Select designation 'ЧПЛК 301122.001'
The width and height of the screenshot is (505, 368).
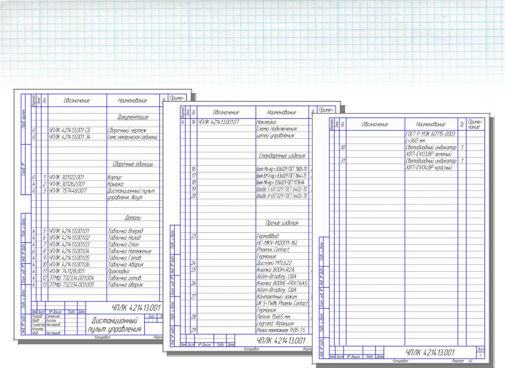(x=67, y=177)
